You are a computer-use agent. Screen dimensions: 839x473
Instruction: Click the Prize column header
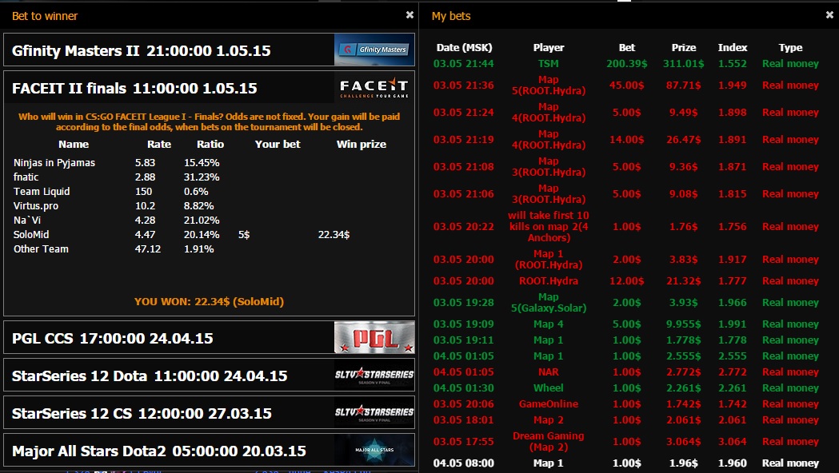[684, 48]
